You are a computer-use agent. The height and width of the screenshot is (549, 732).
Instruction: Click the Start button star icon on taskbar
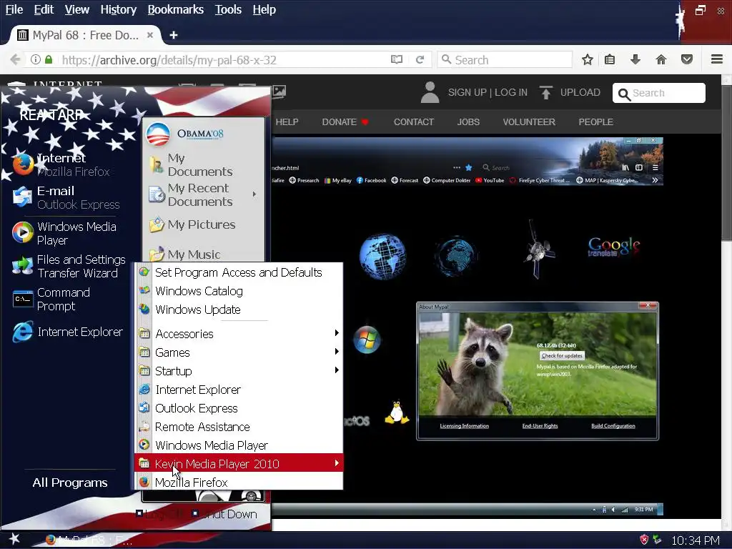(14, 539)
